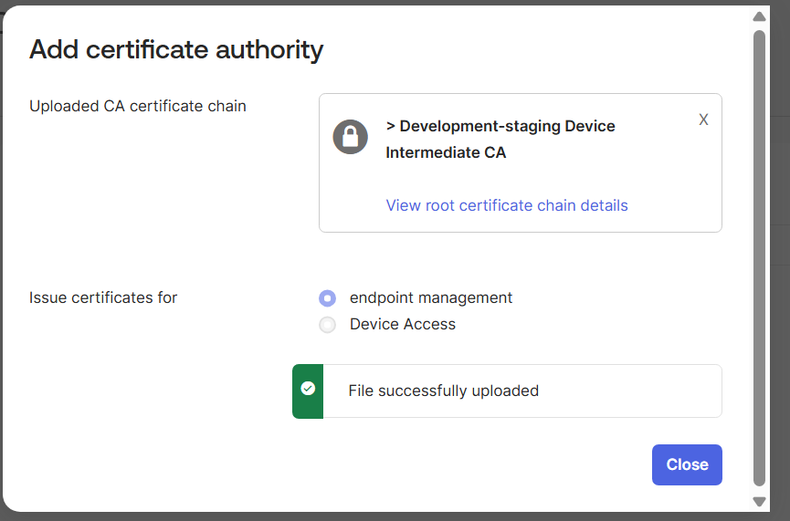Click the green success checkmark icon
790x521 pixels.
pos(308,389)
